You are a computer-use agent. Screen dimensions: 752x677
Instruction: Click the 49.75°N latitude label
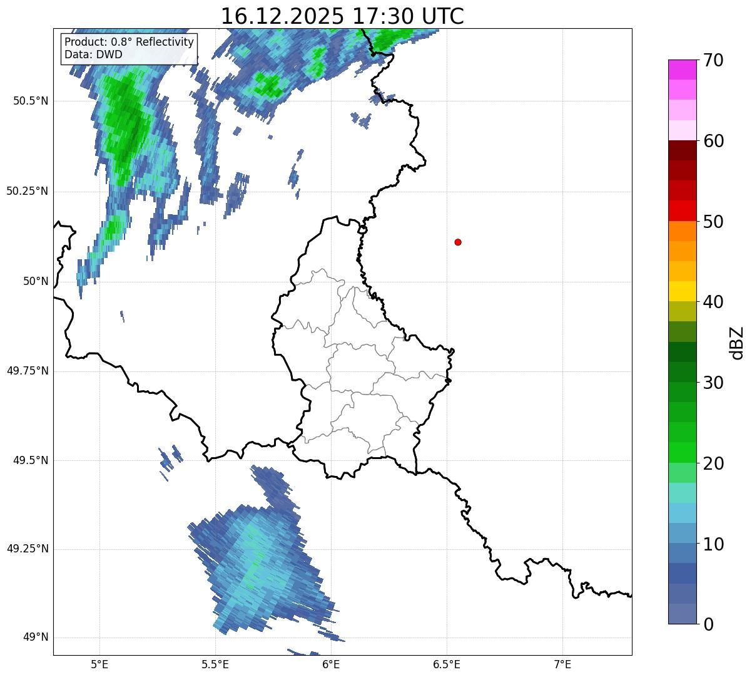click(27, 371)
